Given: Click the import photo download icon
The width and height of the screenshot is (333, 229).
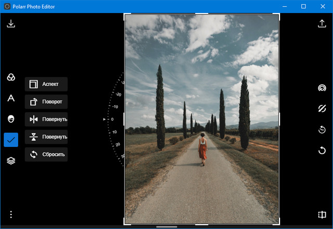Looking at the screenshot, I should pyautogui.click(x=11, y=23).
